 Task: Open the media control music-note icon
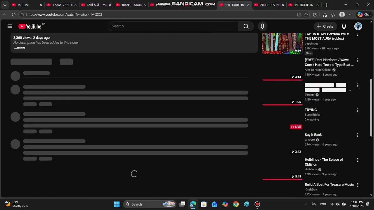(x=325, y=15)
